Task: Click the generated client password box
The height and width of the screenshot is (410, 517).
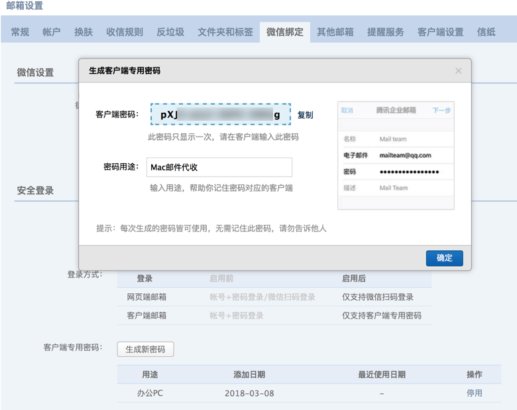Action: [x=221, y=114]
